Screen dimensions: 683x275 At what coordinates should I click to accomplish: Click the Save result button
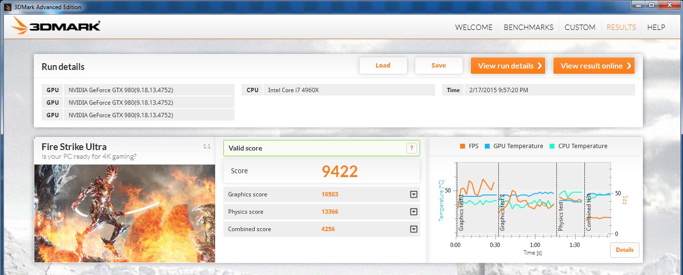tap(438, 66)
